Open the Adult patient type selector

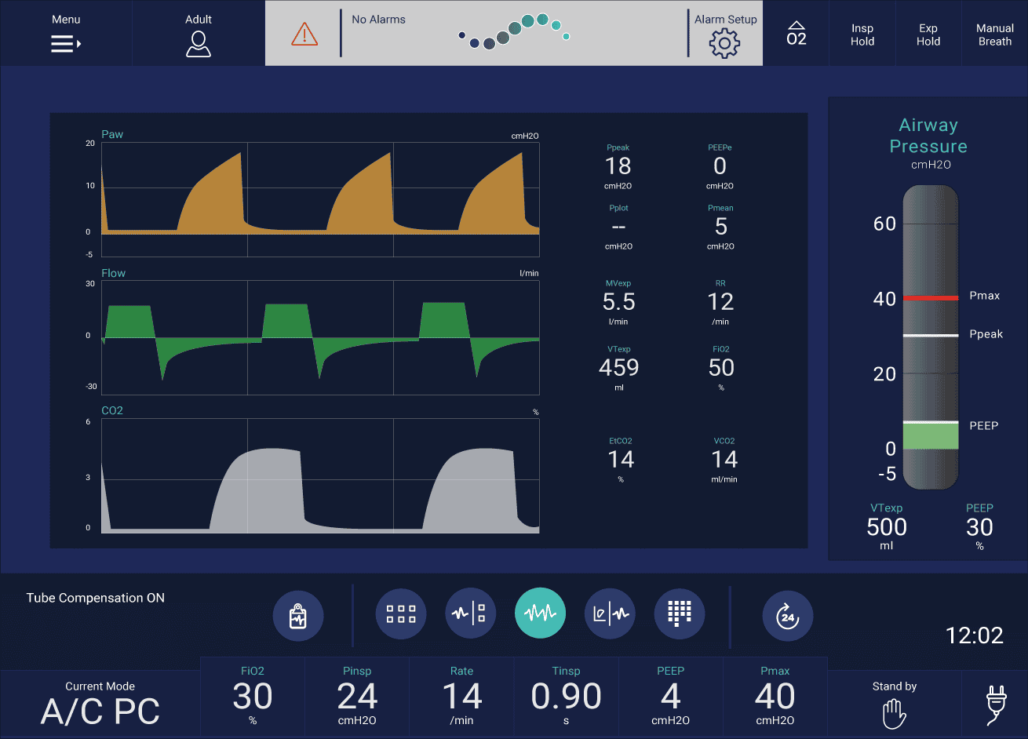[199, 33]
